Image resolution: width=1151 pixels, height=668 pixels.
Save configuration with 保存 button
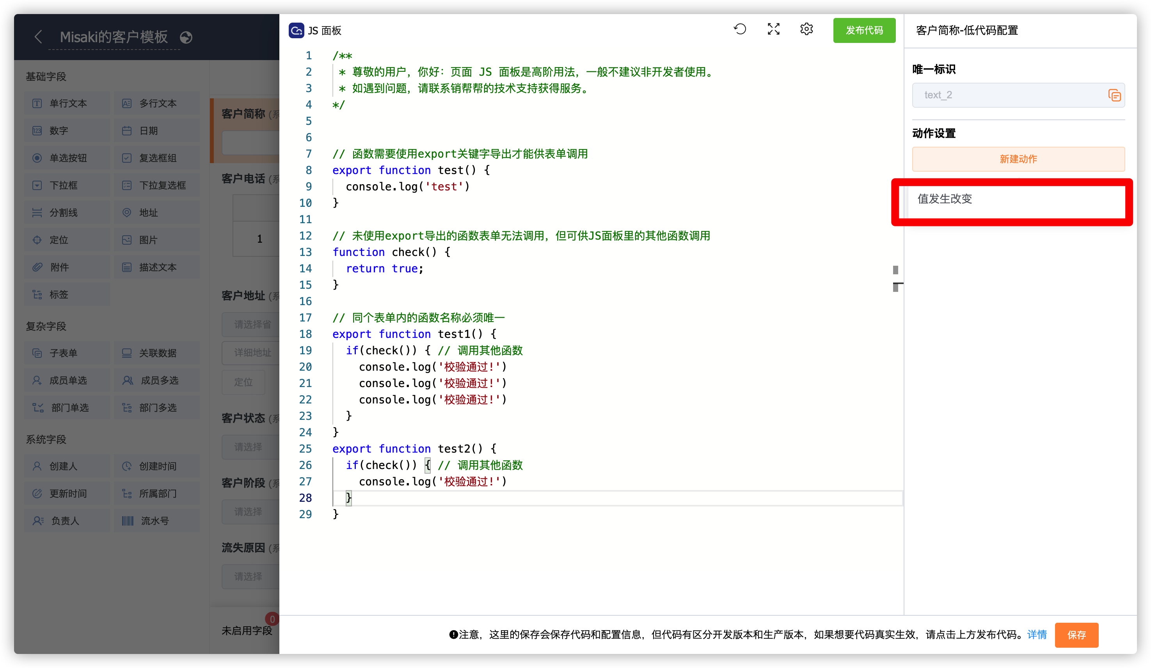tap(1076, 635)
